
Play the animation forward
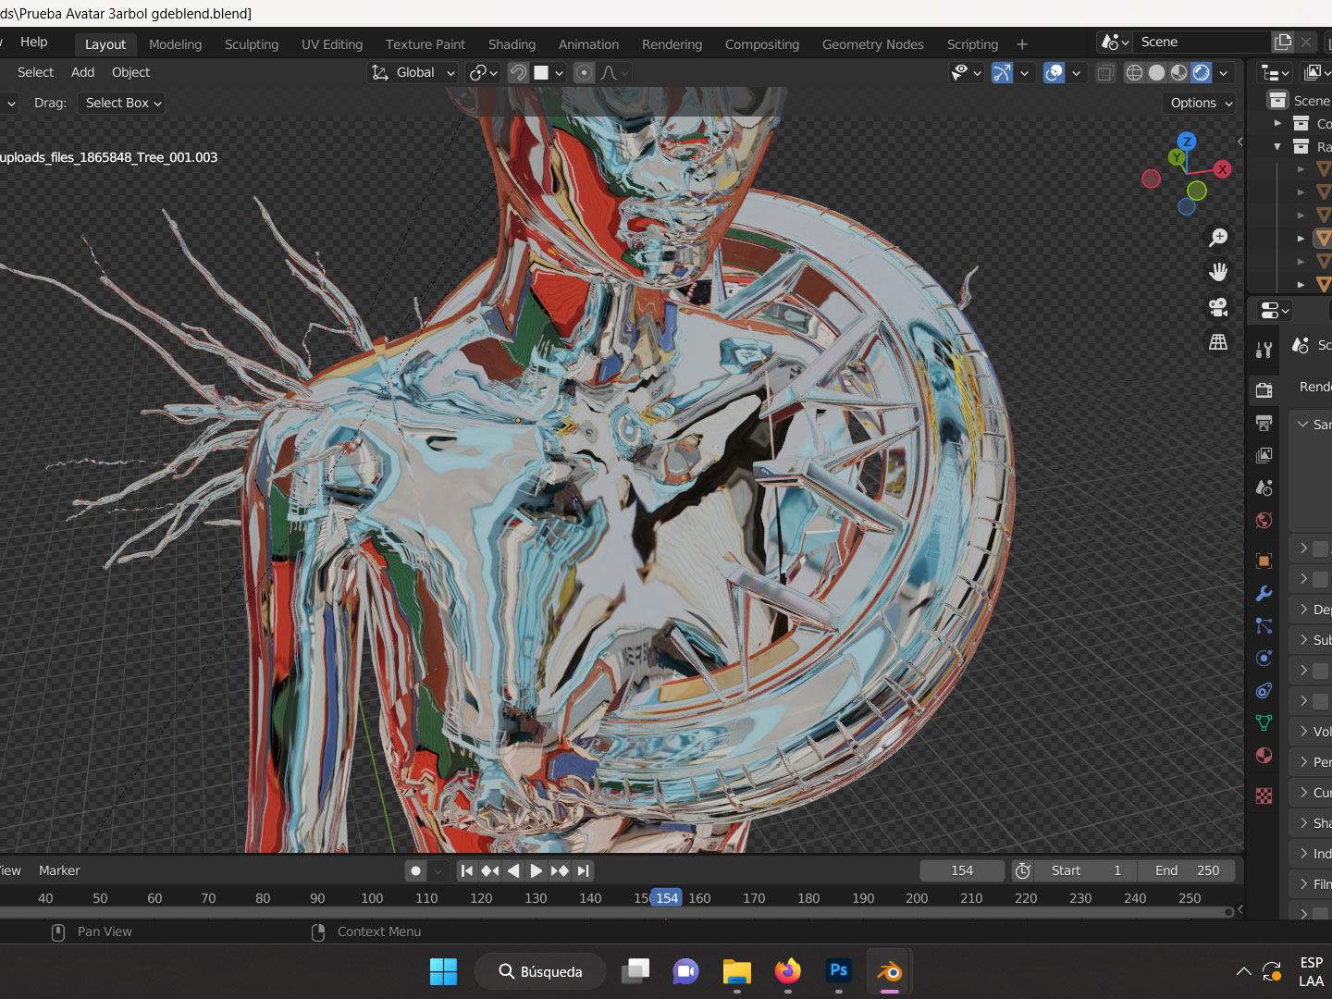[x=536, y=870]
